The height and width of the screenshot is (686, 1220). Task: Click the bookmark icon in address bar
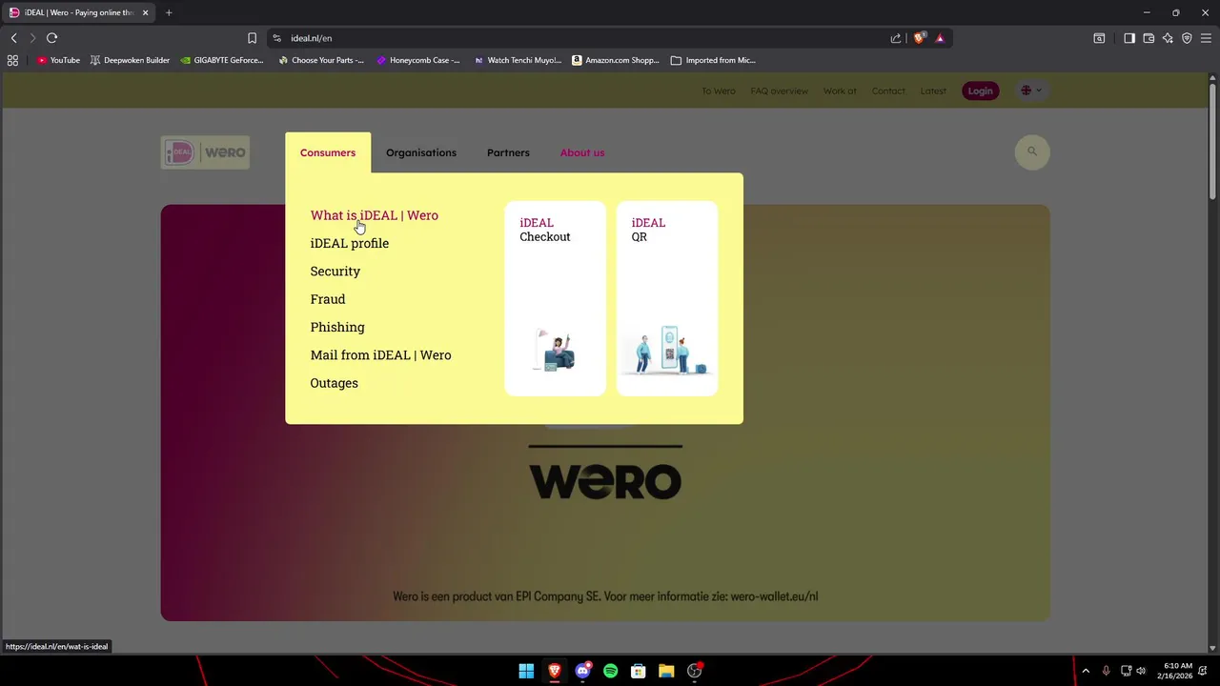pos(252,38)
